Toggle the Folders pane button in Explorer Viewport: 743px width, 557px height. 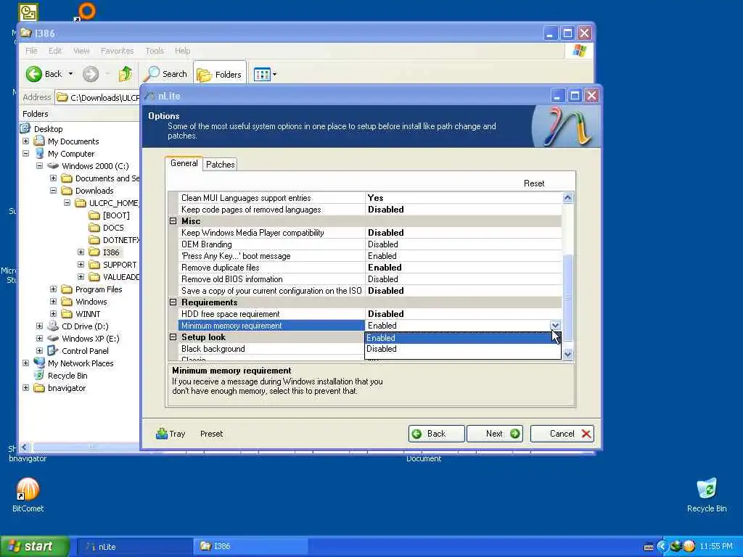[220, 75]
